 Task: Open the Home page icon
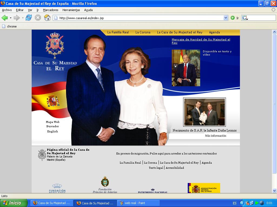click(x=47, y=18)
